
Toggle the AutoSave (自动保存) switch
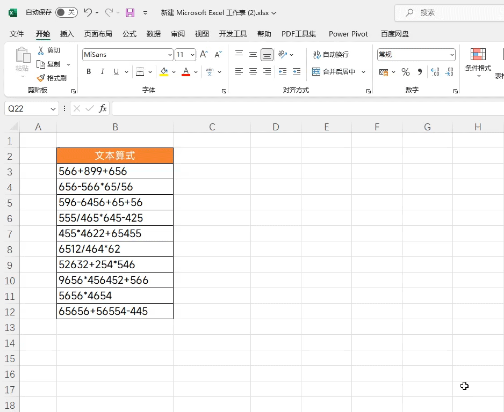pyautogui.click(x=67, y=12)
